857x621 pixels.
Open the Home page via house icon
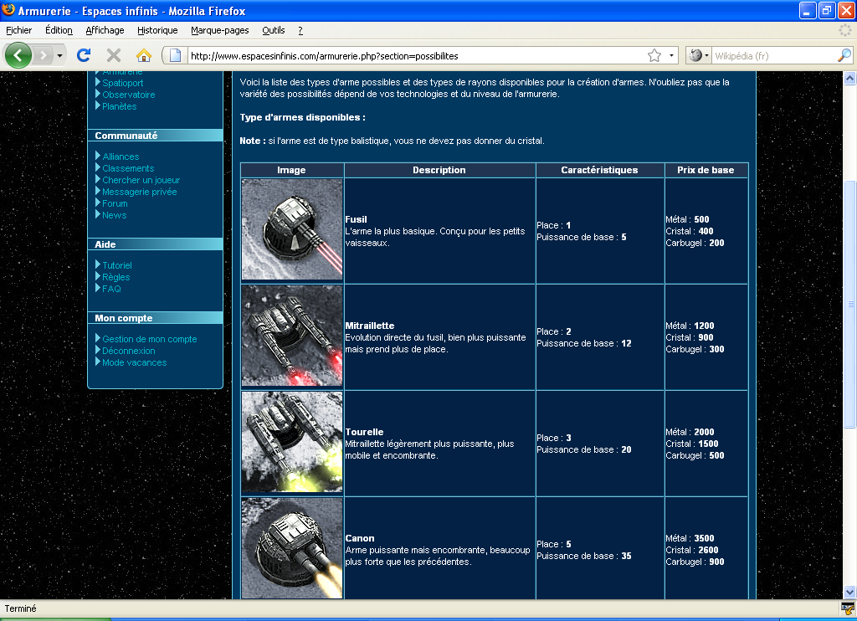click(x=144, y=55)
